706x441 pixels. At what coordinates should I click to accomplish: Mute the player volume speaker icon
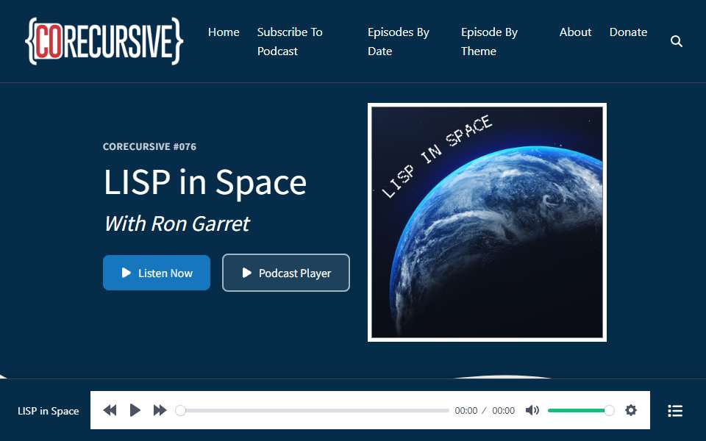click(532, 410)
